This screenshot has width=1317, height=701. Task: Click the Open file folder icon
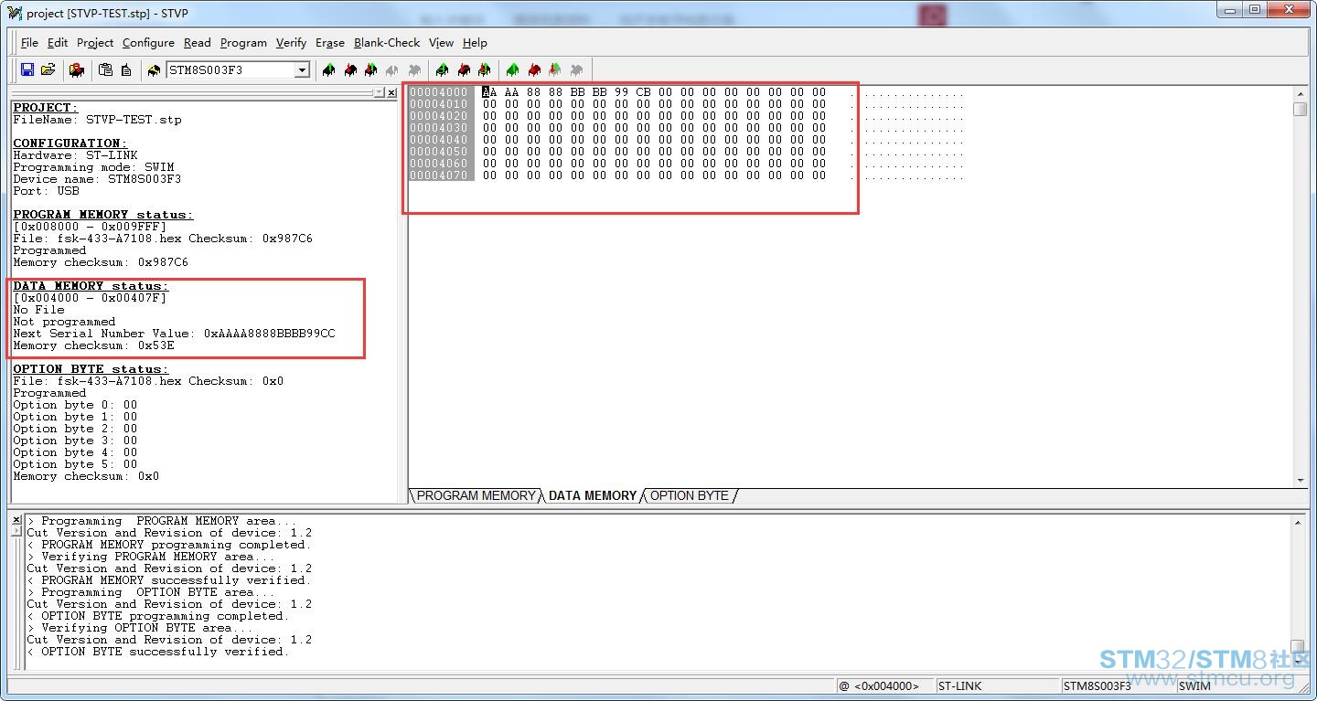pyautogui.click(x=48, y=69)
